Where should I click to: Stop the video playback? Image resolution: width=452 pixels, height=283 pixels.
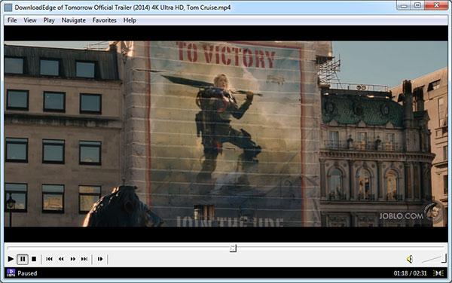(34, 259)
